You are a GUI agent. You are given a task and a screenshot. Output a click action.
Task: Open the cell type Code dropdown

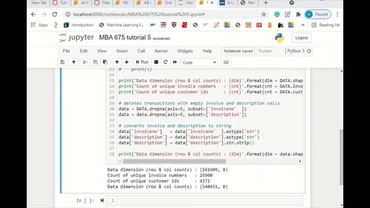199,62
